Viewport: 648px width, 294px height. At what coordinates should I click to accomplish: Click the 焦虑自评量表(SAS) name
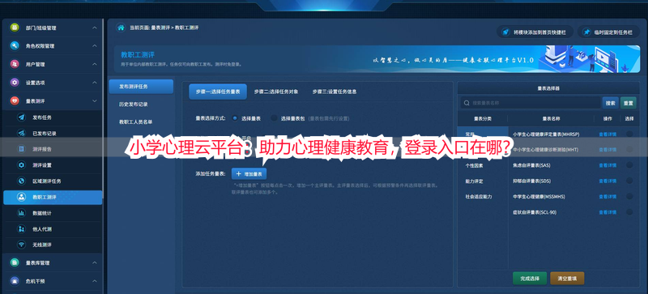(531, 165)
